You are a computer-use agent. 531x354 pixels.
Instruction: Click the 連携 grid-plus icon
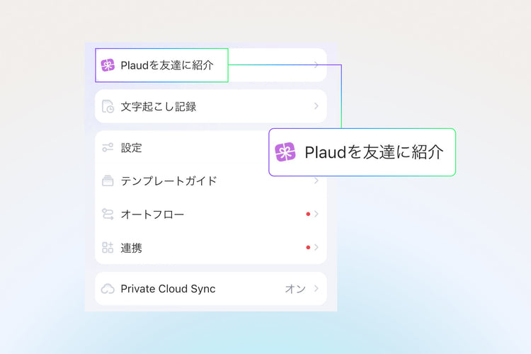point(108,248)
